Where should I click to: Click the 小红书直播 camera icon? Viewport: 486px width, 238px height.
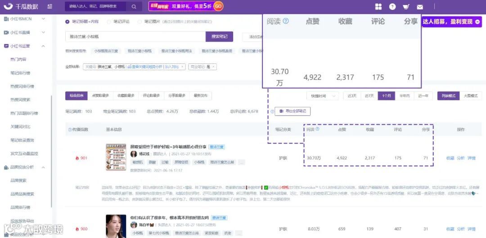[x=6, y=32]
